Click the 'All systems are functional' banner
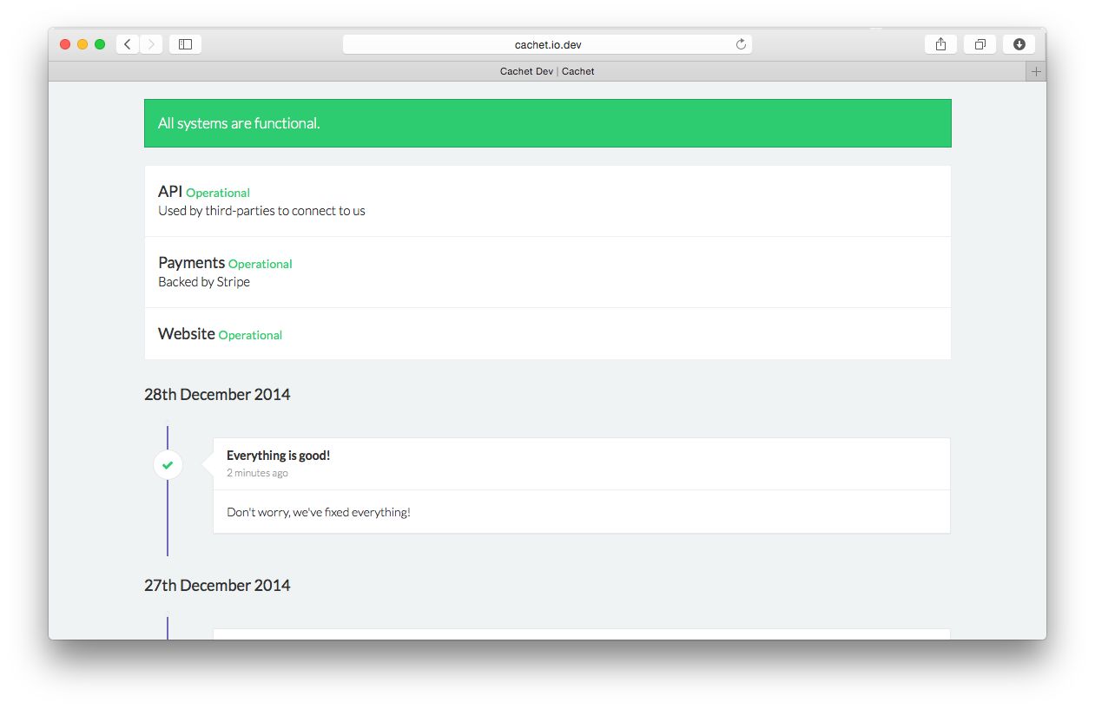Screen dimensions: 1095x709 coord(238,122)
